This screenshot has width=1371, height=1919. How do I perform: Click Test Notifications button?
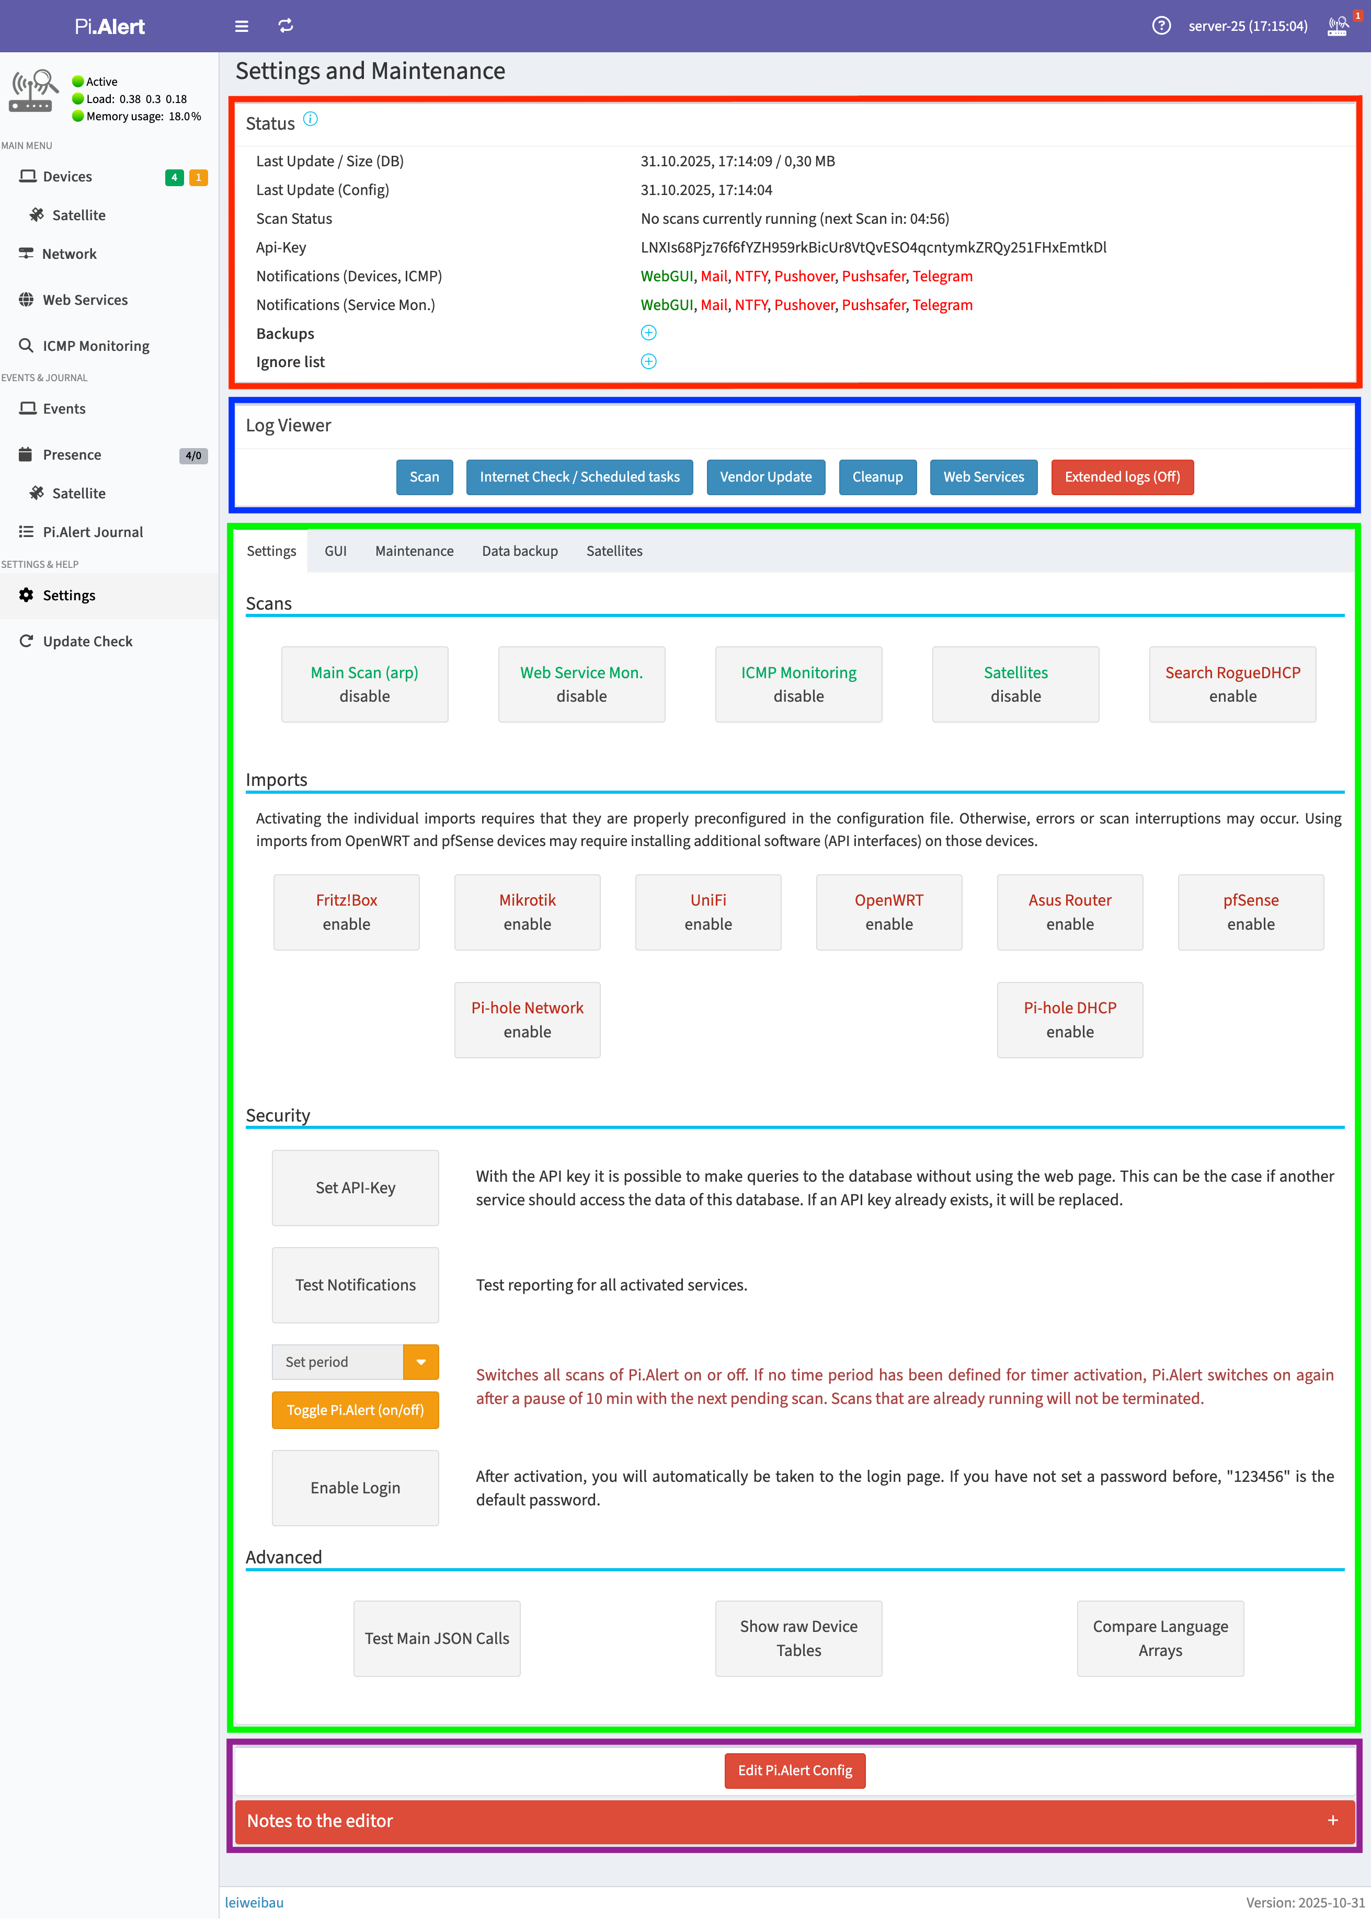point(356,1285)
